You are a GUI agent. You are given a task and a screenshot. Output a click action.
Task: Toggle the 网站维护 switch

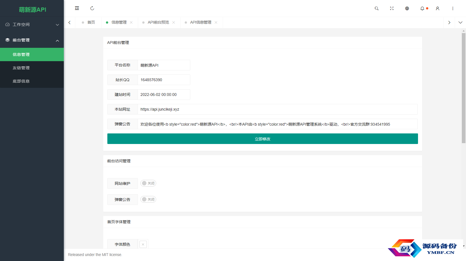(148, 183)
